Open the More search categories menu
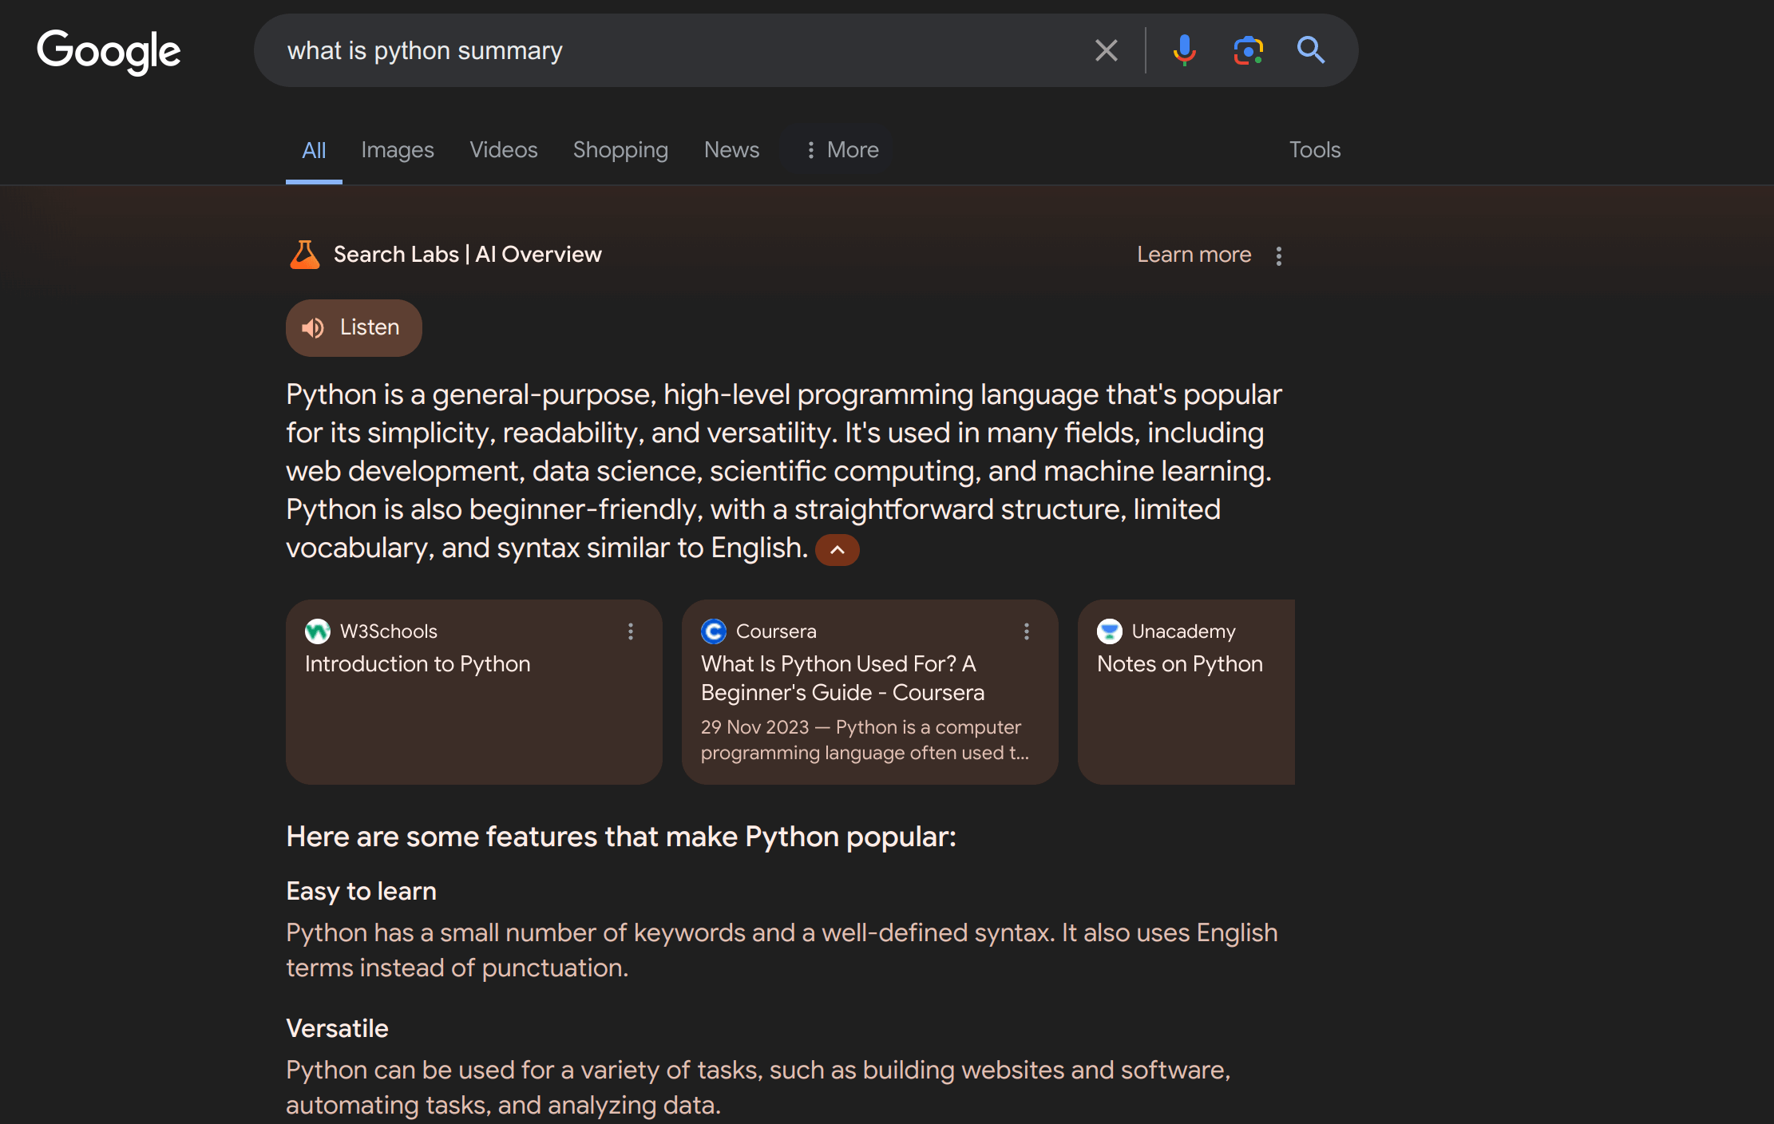 click(841, 149)
